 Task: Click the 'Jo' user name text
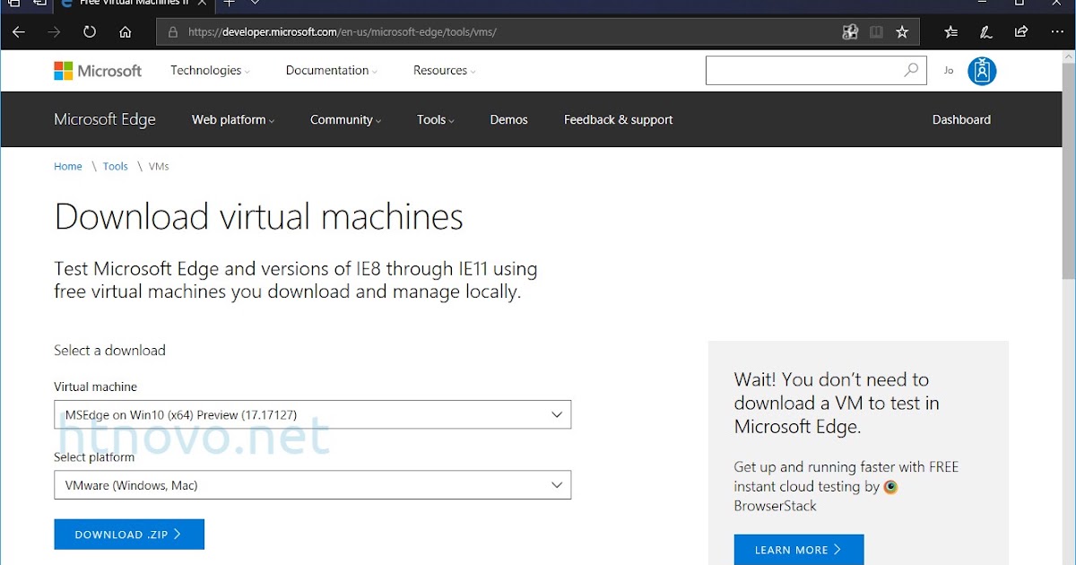click(x=949, y=71)
